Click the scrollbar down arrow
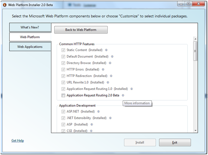This screenshot has height=155, width=208. coord(195,131)
